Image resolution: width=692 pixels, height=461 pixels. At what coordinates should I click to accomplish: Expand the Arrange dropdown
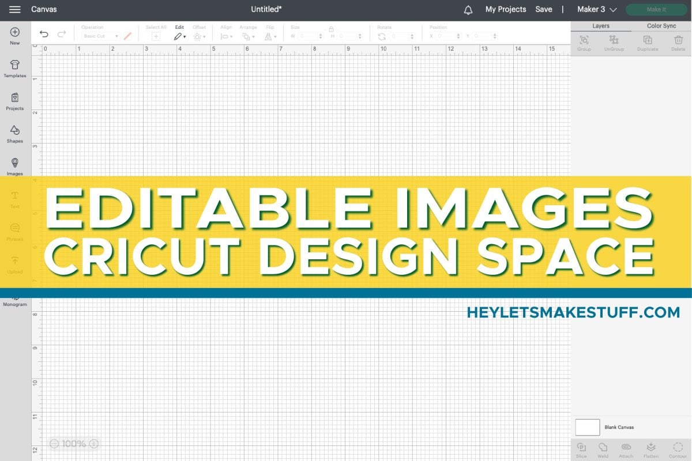click(x=249, y=36)
